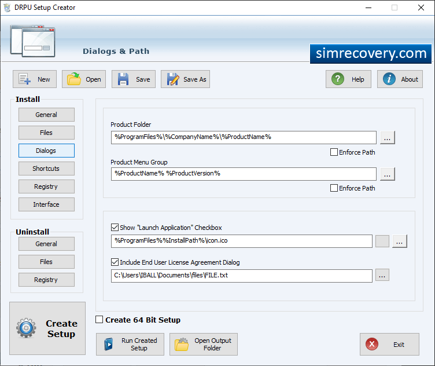Open Install Registry section
The height and width of the screenshot is (366, 435).
point(46,186)
